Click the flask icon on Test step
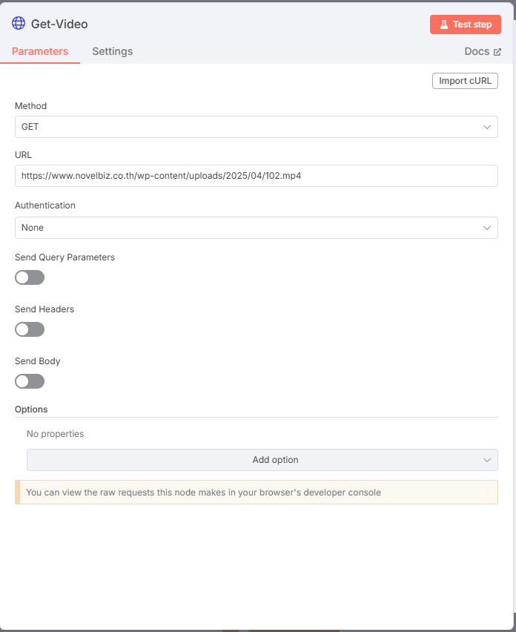Image resolution: width=516 pixels, height=632 pixels. (444, 24)
